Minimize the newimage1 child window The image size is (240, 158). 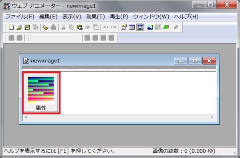coord(181,61)
